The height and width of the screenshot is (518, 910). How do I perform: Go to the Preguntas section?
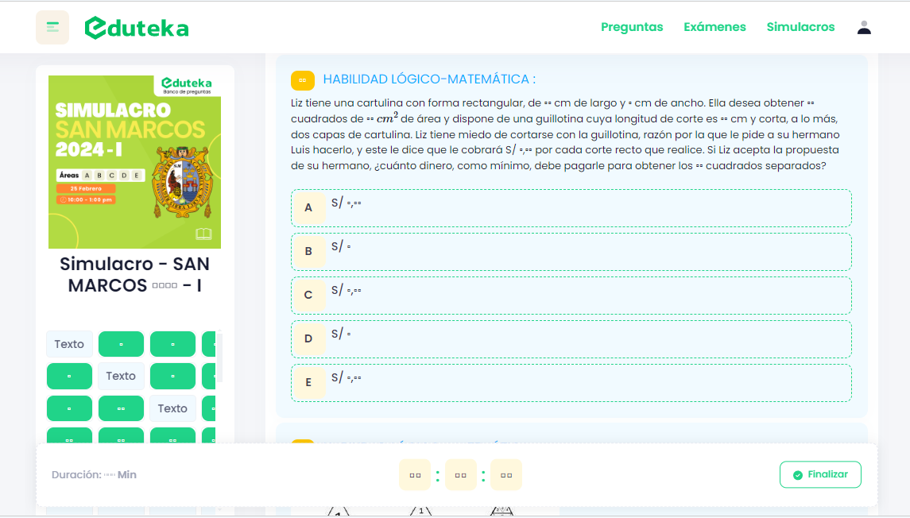[x=631, y=27]
